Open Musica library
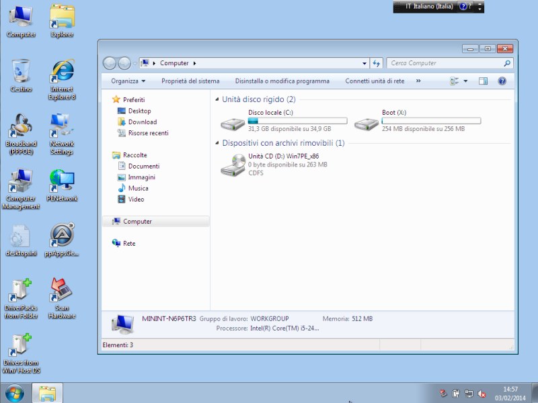 (x=132, y=188)
